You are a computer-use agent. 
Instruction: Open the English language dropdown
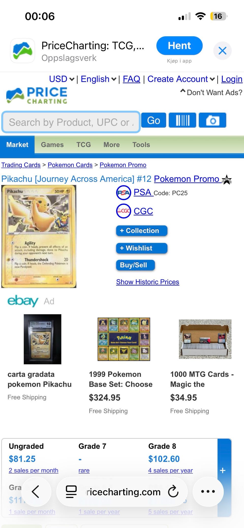pos(99,79)
